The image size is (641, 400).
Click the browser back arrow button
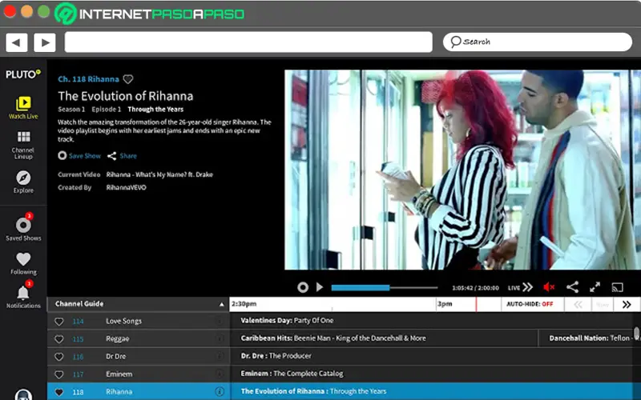[16, 42]
